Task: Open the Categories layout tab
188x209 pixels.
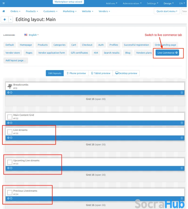Action: (x=59, y=45)
